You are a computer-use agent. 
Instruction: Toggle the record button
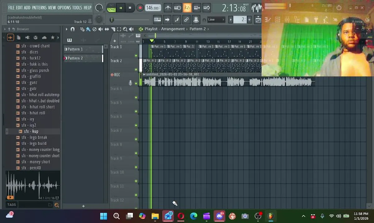click(x=140, y=8)
